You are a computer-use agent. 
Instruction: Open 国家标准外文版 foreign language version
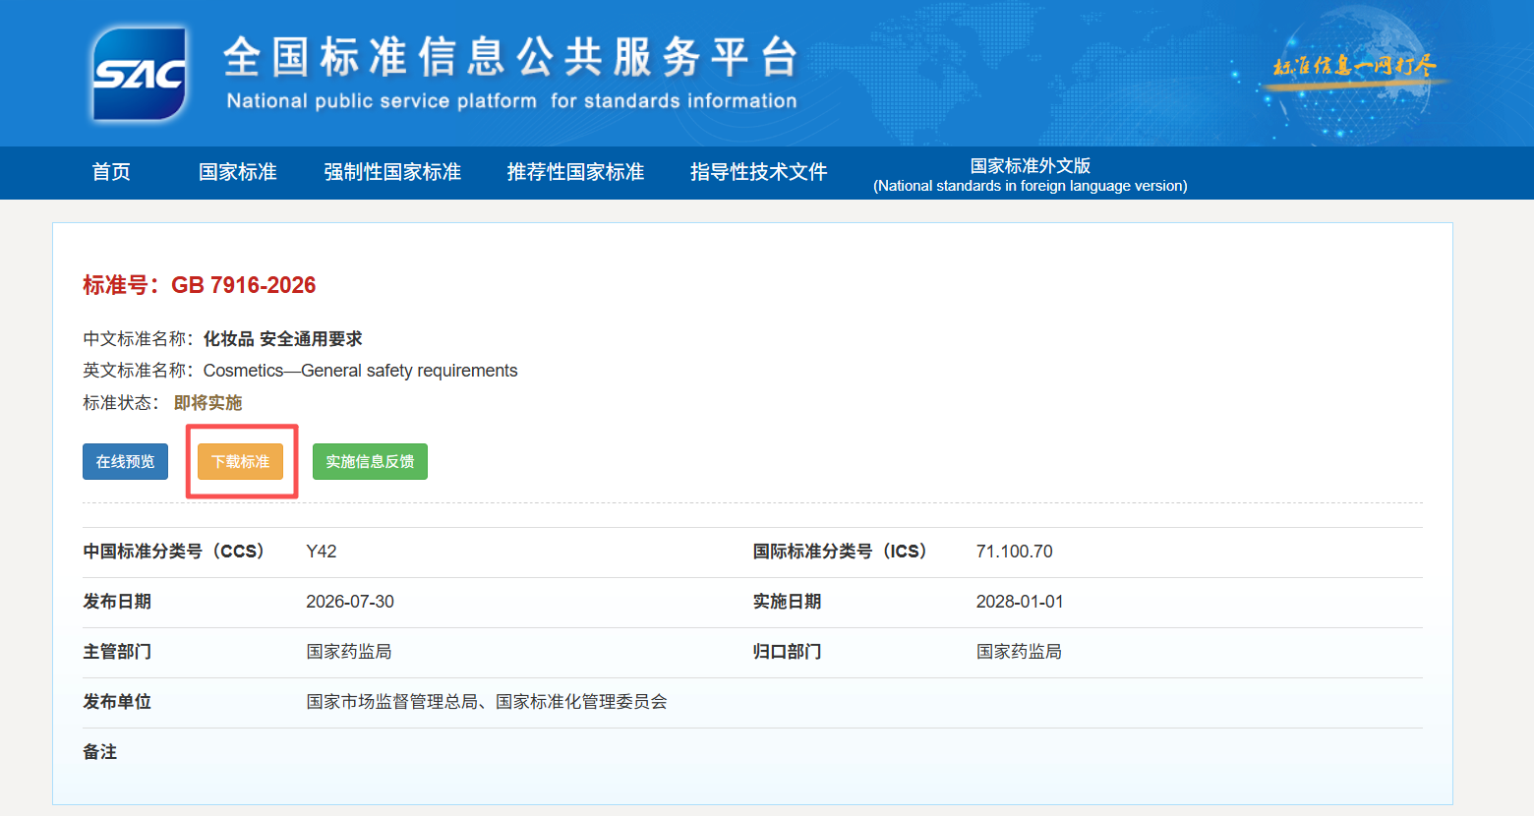pyautogui.click(x=1031, y=174)
